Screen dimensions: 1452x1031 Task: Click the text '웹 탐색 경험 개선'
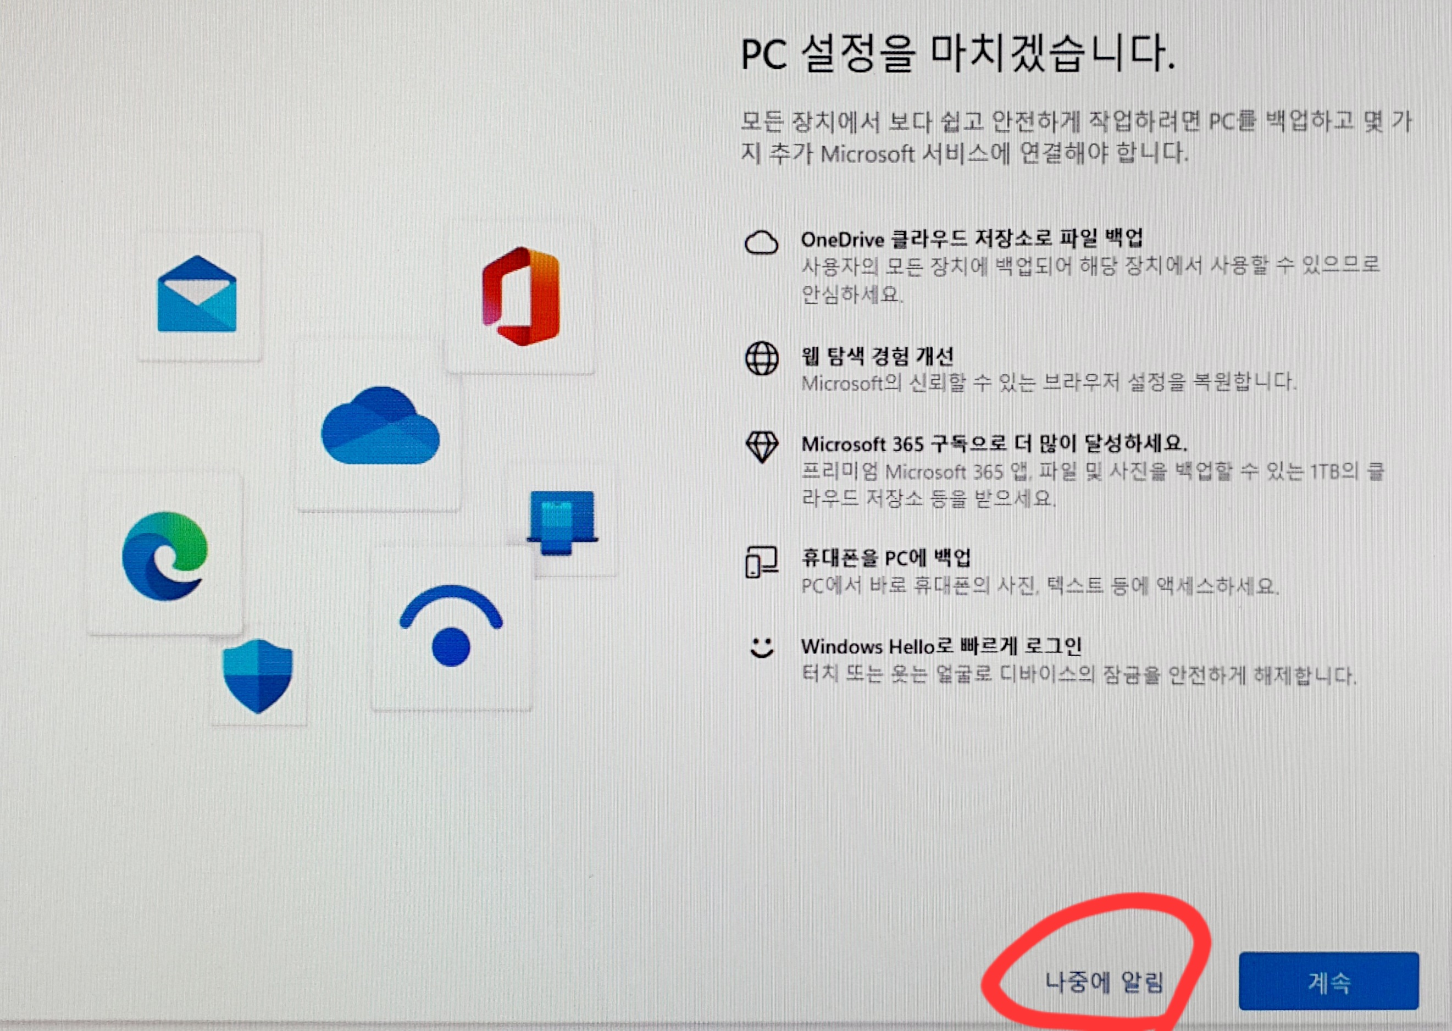pos(878,356)
